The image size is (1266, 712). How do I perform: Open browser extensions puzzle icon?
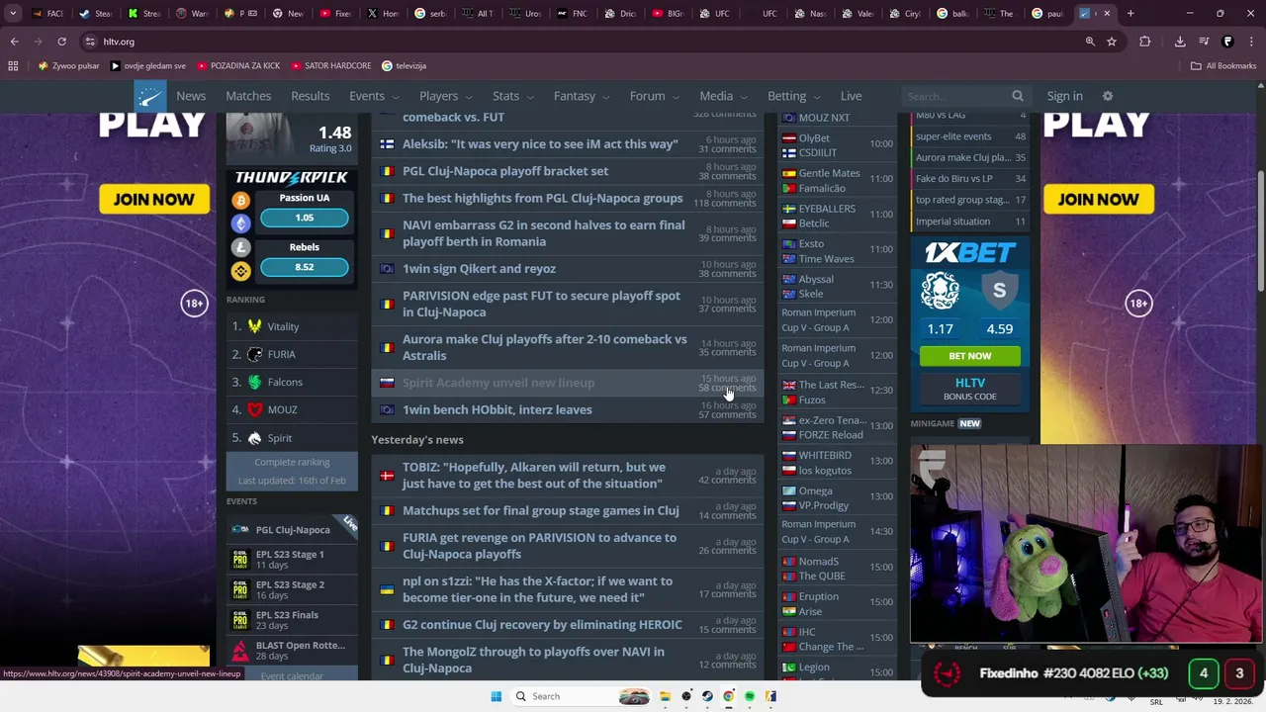(1144, 42)
